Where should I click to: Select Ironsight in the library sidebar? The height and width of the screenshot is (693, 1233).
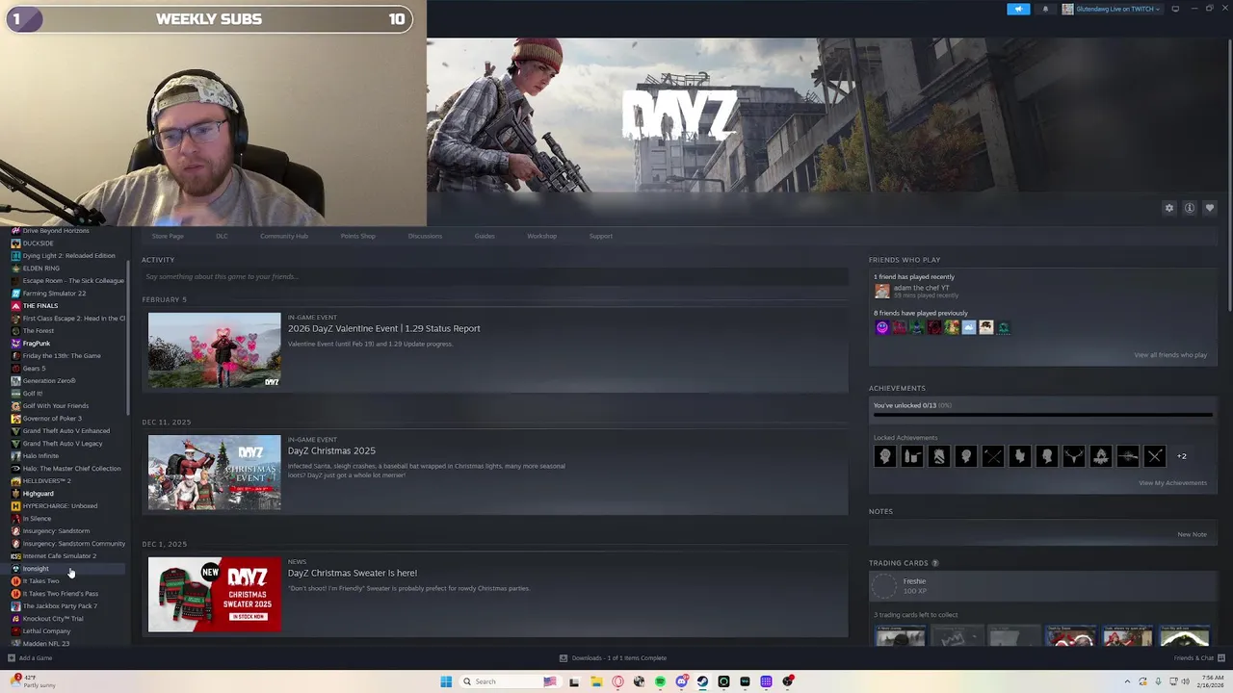[36, 569]
